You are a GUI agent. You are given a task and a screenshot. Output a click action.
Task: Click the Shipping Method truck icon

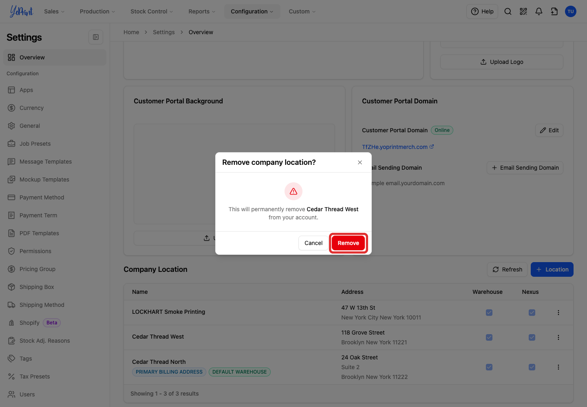[11, 305]
